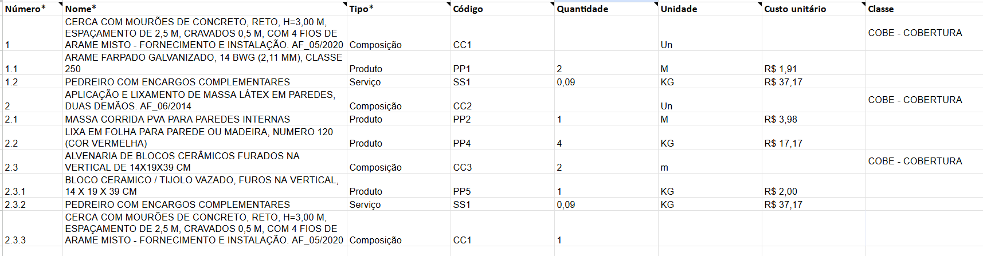Click the "ARAME FARPADO GALVANIZADO" name cell
The height and width of the screenshot is (256, 983).
203,63
